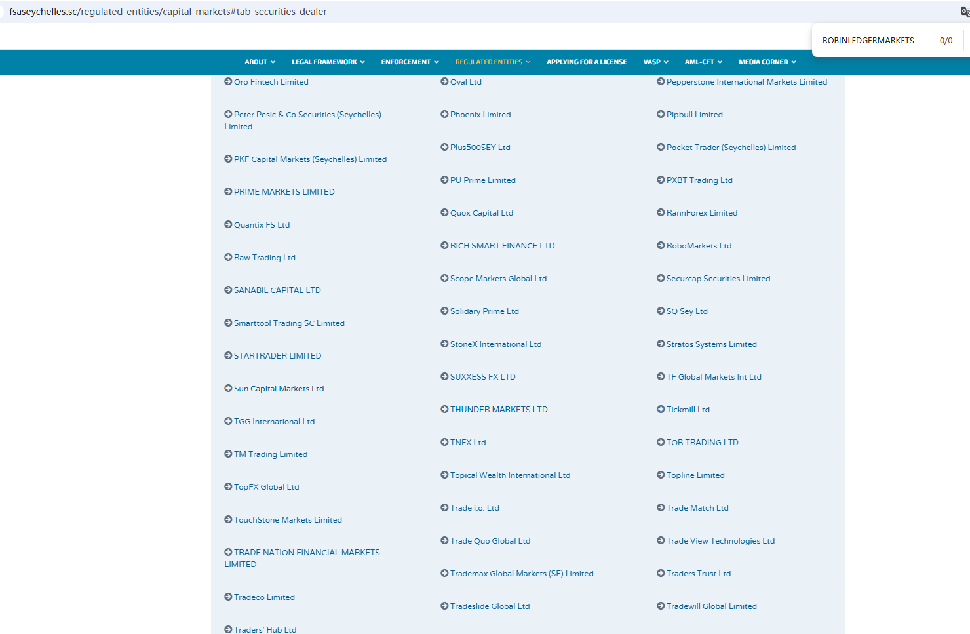Open Quox Capital Ltd link
This screenshot has height=634, width=970.
[x=482, y=213]
